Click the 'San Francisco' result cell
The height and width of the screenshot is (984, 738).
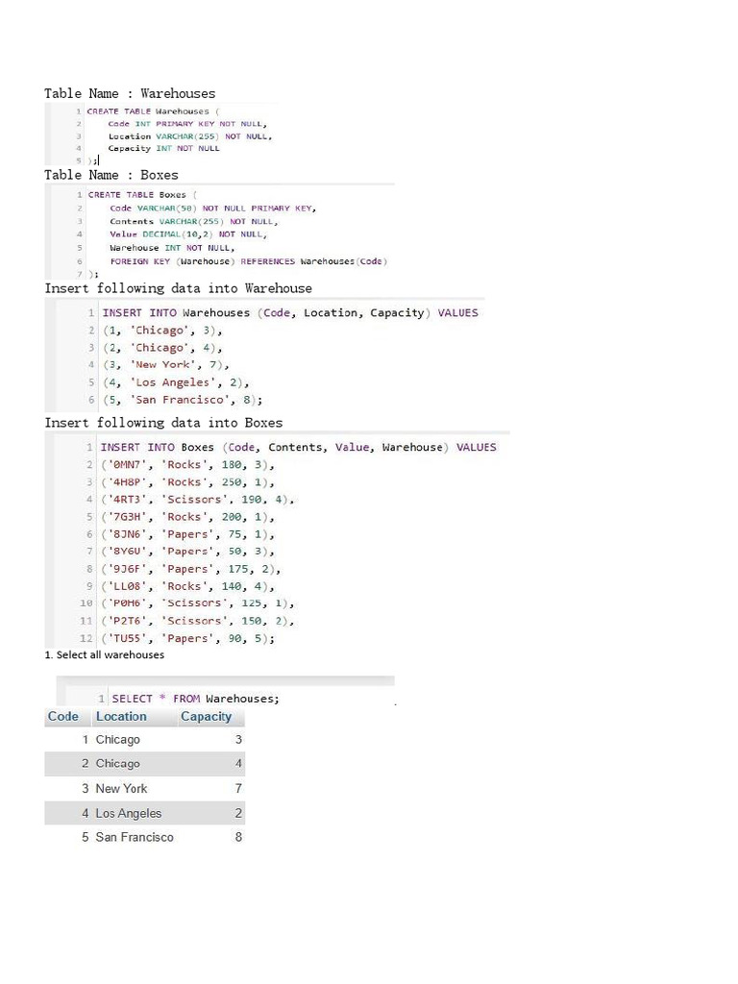click(x=135, y=837)
